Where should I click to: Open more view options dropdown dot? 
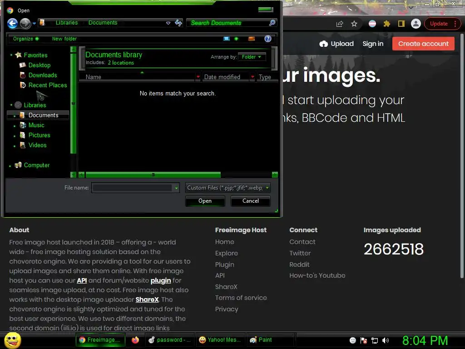click(236, 39)
